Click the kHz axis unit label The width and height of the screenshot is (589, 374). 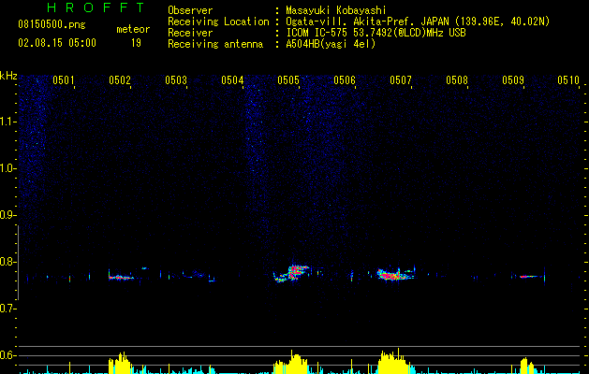[8, 76]
